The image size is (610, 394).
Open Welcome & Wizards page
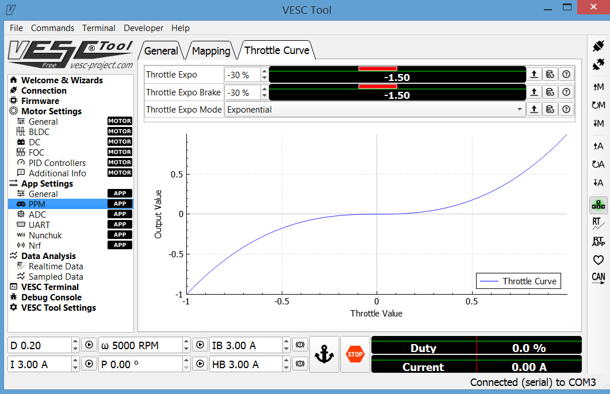62,80
